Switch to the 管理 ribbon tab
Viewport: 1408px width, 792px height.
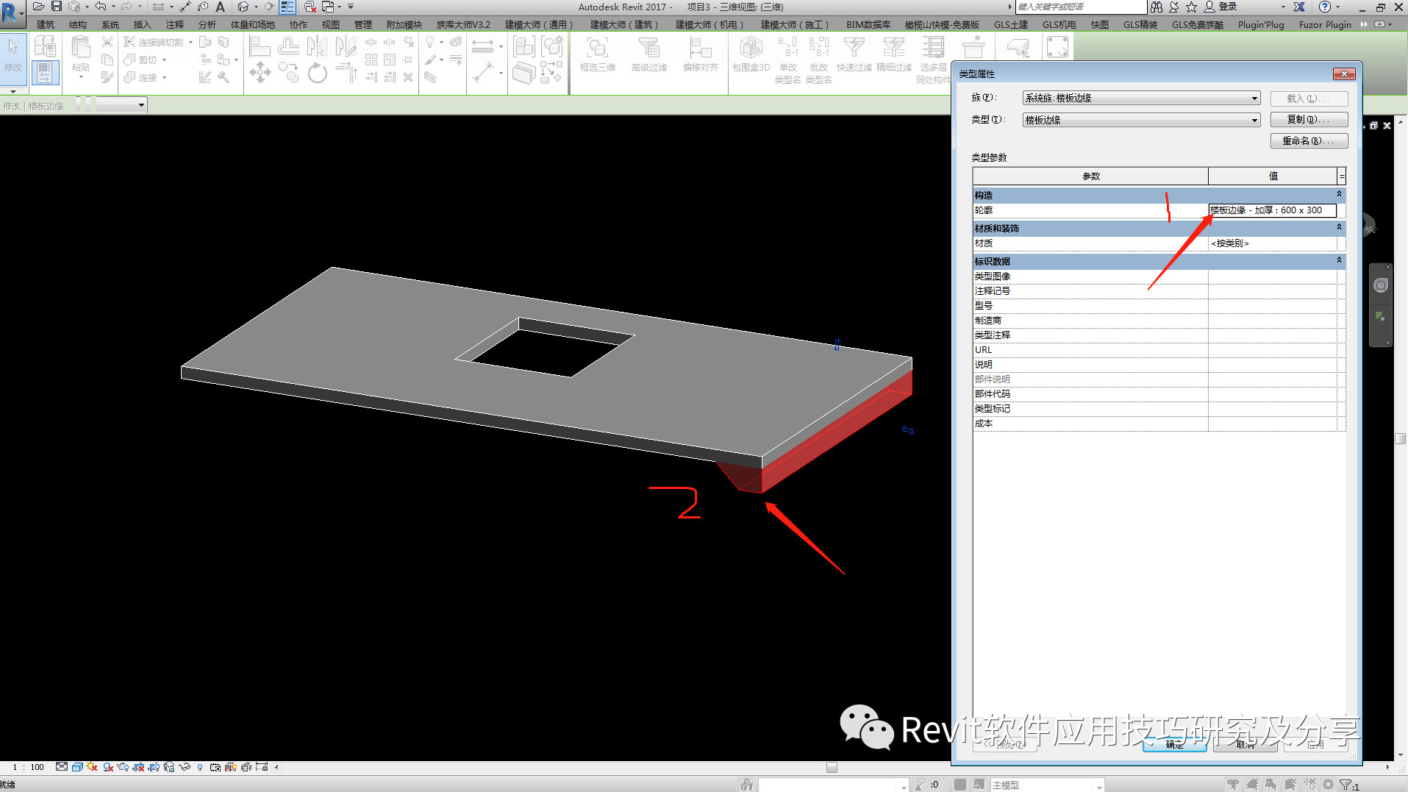click(x=363, y=24)
